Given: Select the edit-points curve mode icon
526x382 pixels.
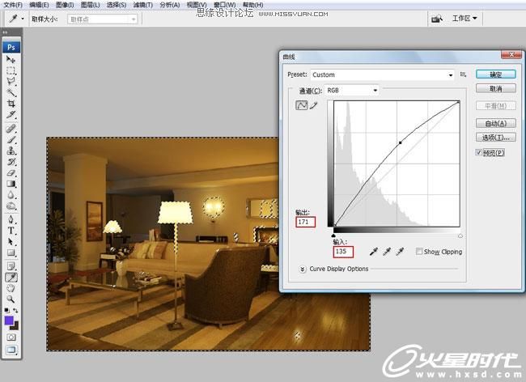Looking at the screenshot, I should click(x=302, y=105).
